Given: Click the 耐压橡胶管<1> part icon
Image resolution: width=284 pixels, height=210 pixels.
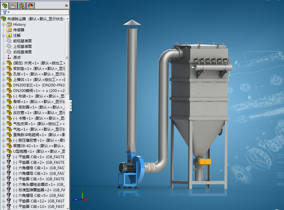Looking at the screenshot, I should [9, 140].
